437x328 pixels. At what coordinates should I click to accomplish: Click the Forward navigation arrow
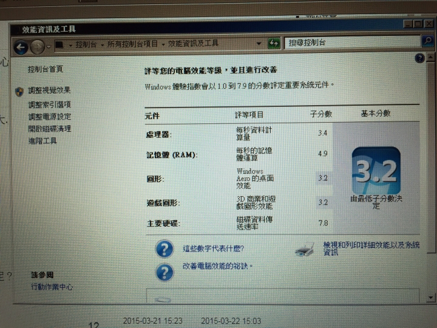pyautogui.click(x=38, y=47)
